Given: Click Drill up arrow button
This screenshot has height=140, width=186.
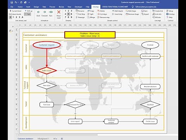Looking at the screenshot, I should click(x=28, y=11).
